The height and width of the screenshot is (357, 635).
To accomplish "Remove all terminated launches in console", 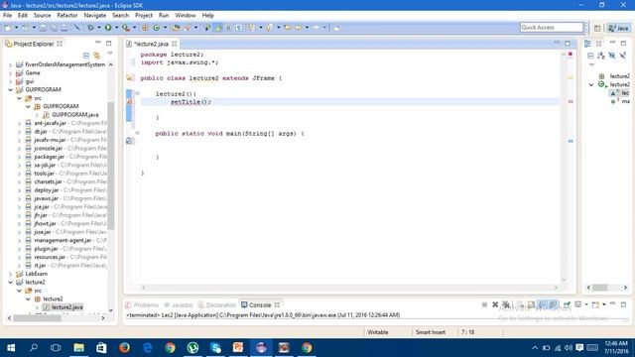I will 506,304.
